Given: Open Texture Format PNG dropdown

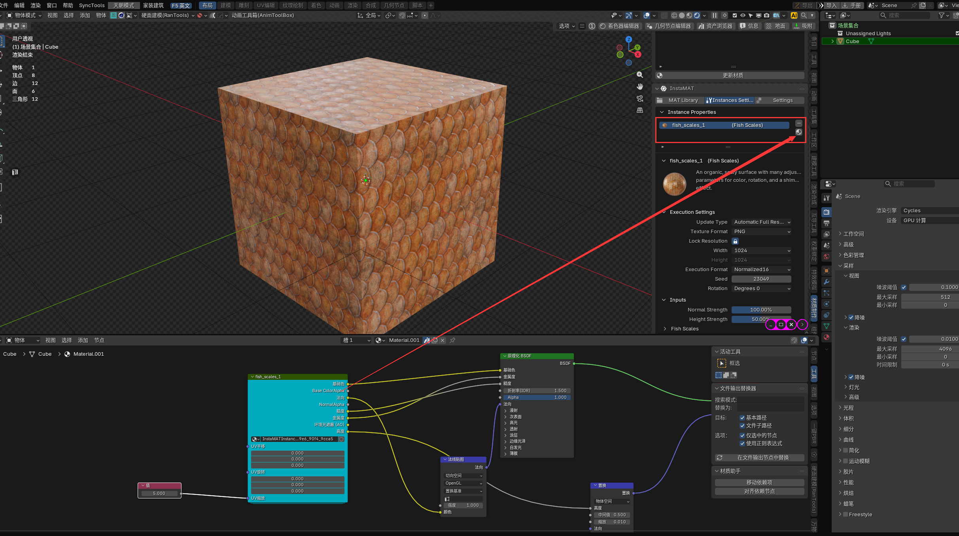Looking at the screenshot, I should click(x=761, y=232).
